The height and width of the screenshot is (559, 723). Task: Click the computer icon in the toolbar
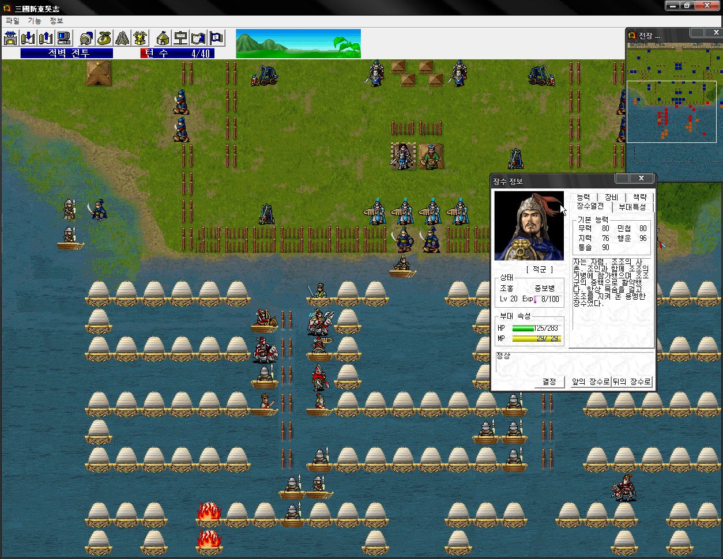click(x=63, y=38)
